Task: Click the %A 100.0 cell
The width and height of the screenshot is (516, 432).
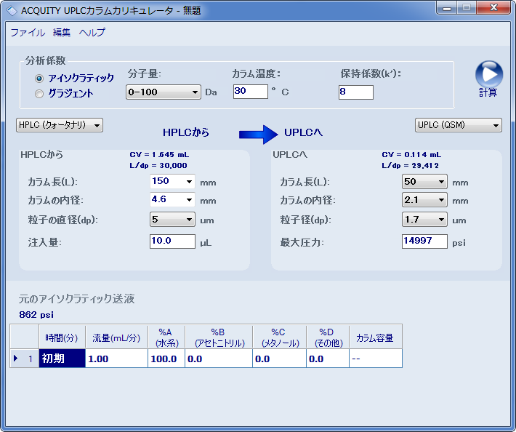Action: 166,359
